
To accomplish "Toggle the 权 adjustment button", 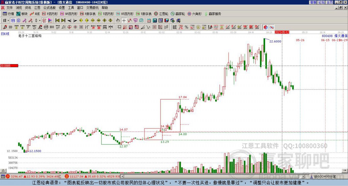I will (x=44, y=21).
